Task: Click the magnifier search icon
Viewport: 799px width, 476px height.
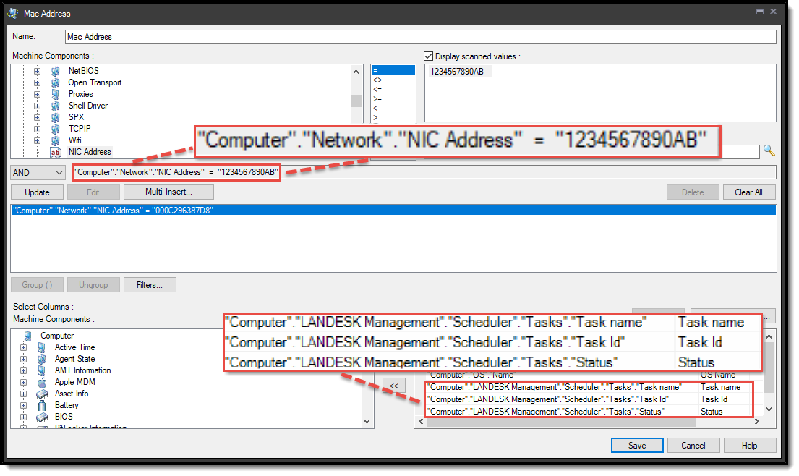Action: click(769, 150)
